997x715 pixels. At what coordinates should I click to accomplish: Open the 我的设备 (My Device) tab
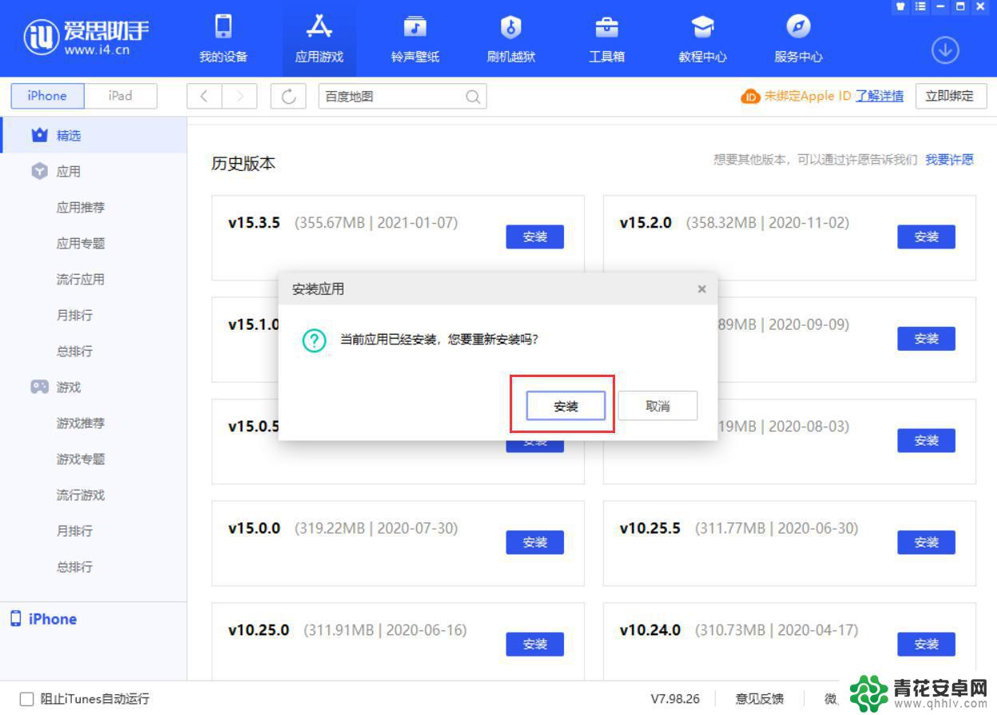[x=223, y=38]
